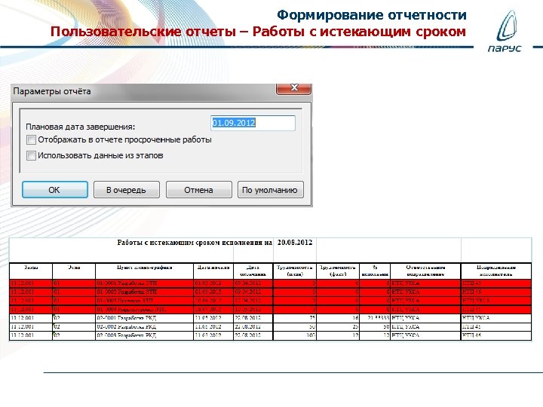Click the 'Работы с истекающим сроком исполнения на' title

tap(195, 242)
